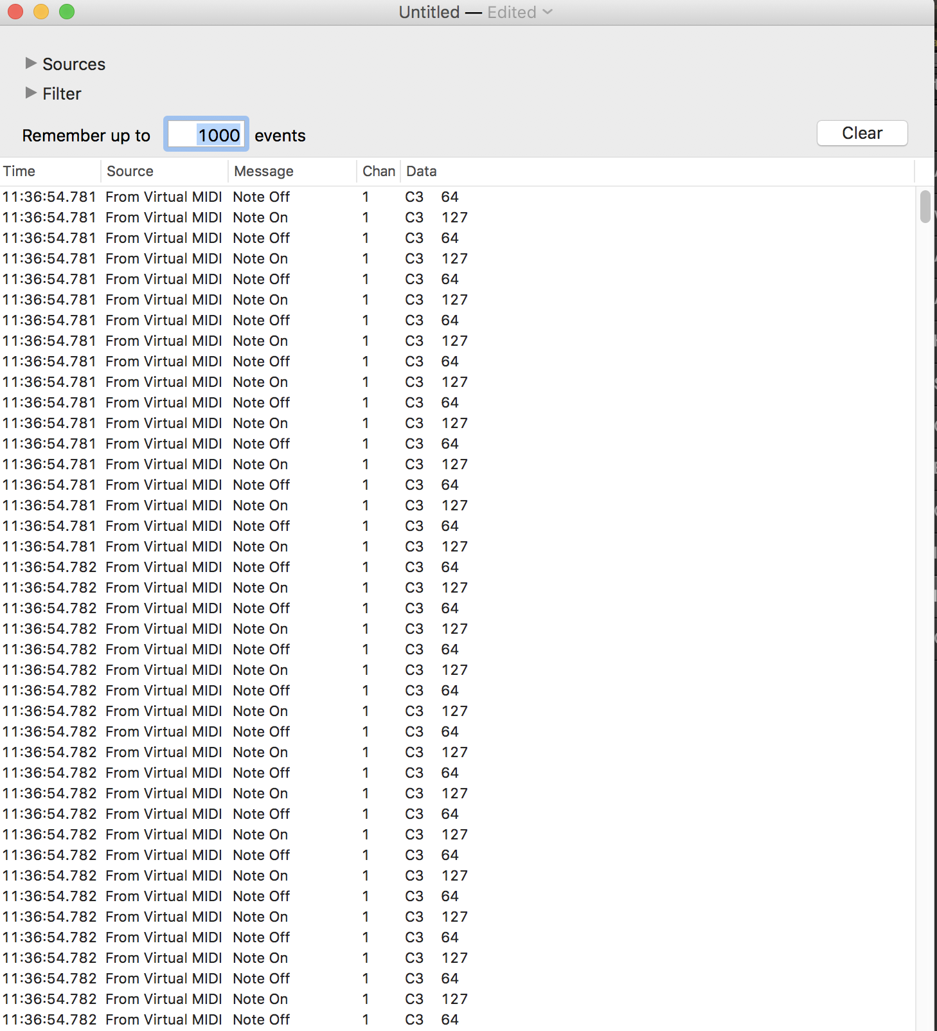Click the vertical scrollbar thumb
The image size is (937, 1031).
point(925,206)
